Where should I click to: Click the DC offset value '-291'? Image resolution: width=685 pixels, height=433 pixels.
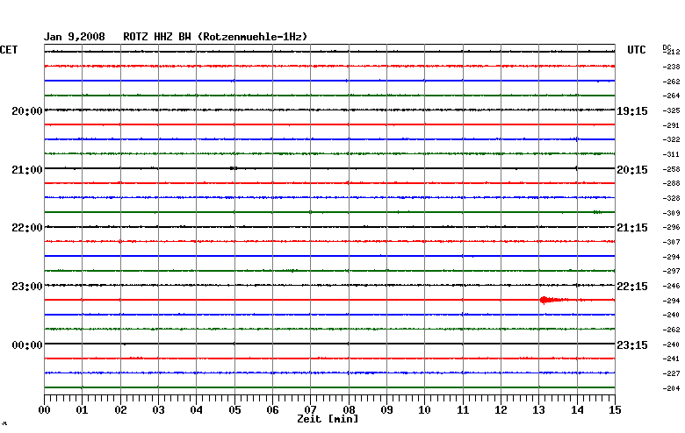coord(672,125)
